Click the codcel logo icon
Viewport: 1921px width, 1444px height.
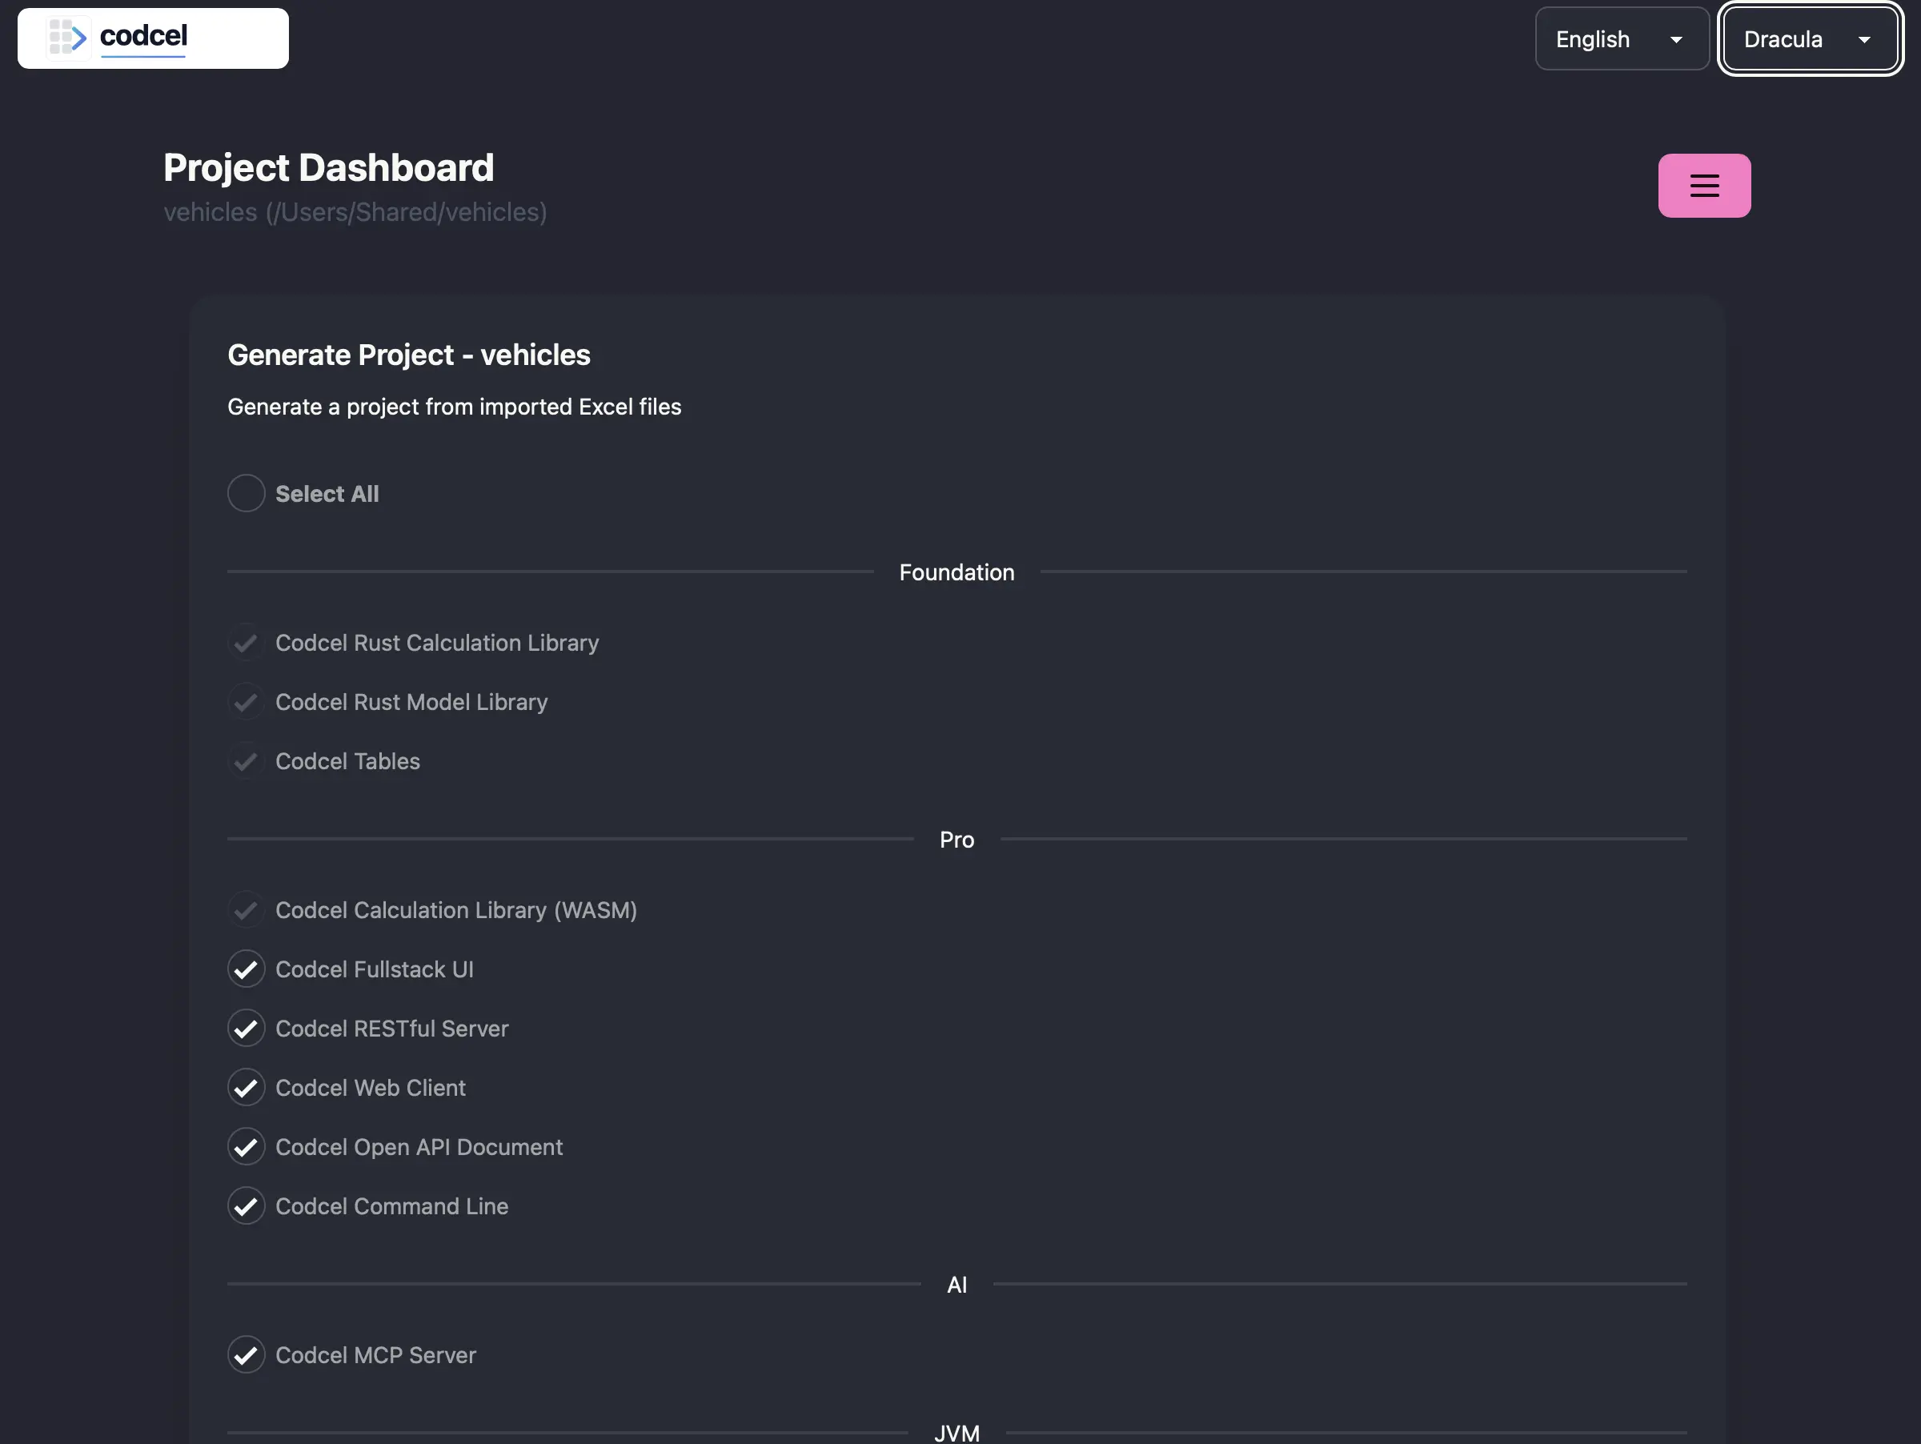tap(68, 38)
